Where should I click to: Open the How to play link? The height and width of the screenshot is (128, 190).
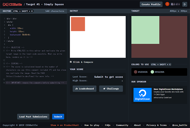click(92, 125)
